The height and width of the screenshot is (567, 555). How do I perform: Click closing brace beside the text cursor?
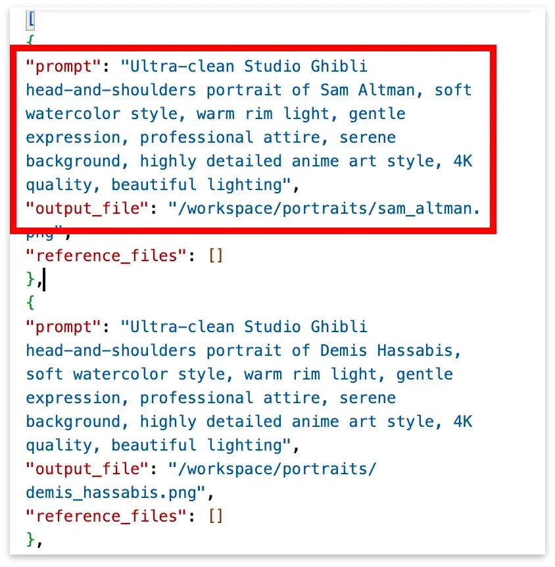(31, 280)
